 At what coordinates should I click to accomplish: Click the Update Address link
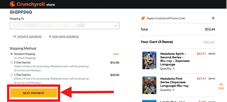click(x=29, y=37)
